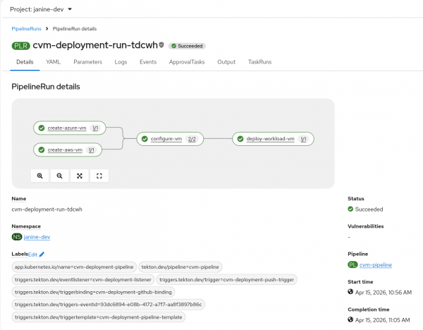Open the janine-dev namespace link
Viewport: 423px width, 330px height.
click(37, 237)
